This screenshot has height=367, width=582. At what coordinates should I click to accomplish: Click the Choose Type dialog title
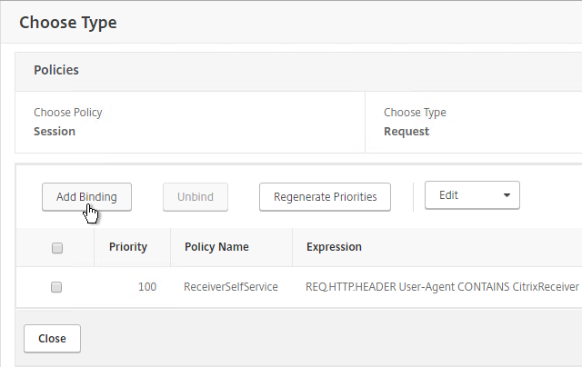pyautogui.click(x=68, y=23)
